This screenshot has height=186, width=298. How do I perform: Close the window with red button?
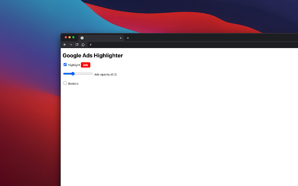tap(66, 37)
